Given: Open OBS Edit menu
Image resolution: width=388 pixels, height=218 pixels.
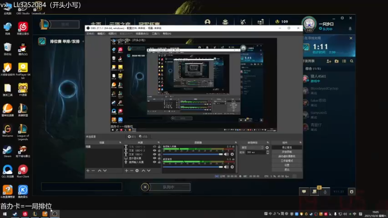Looking at the screenshot, I should (101, 33).
